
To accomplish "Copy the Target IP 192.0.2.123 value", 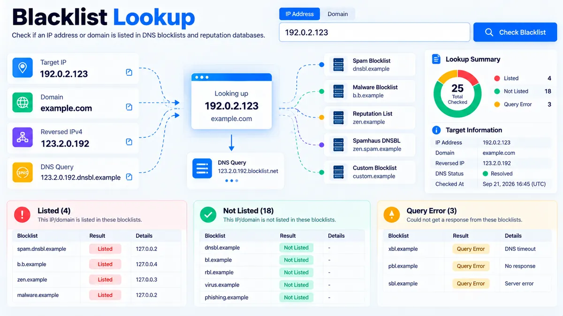I will tap(129, 73).
